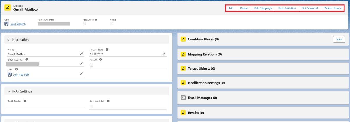This screenshot has height=122, width=350.
Task: Collapse the Information section
Action: coord(9,40)
